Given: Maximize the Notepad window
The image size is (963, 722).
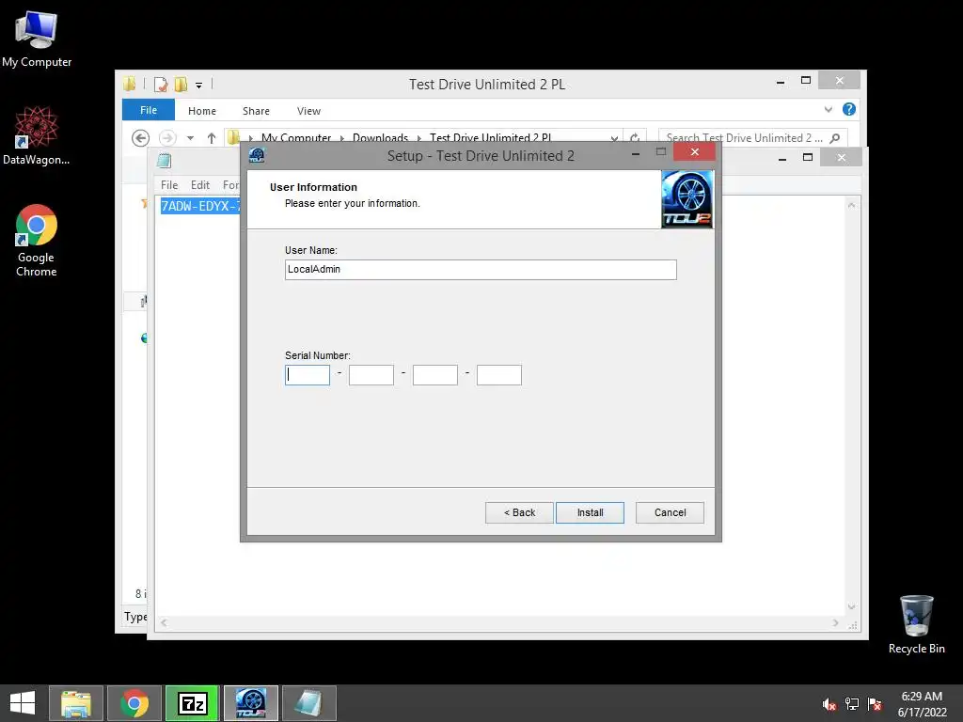Looking at the screenshot, I should [x=808, y=157].
